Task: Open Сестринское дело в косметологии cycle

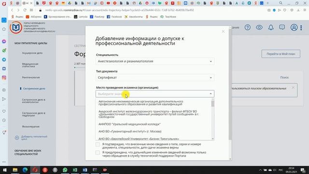Action: coord(33,101)
